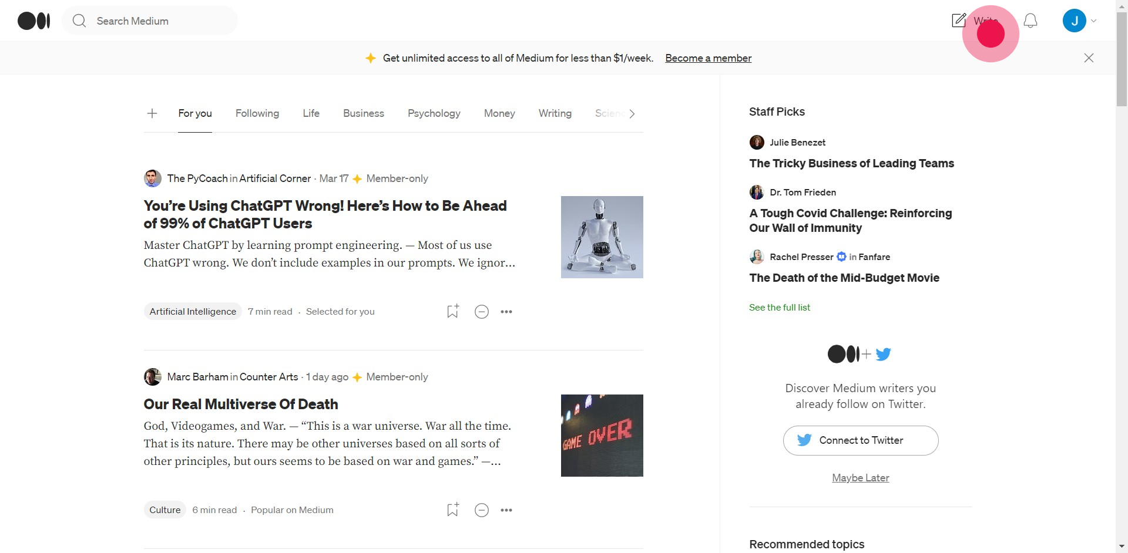1128x553 pixels.
Task: Open the robot article thumbnail
Action: [x=602, y=237]
